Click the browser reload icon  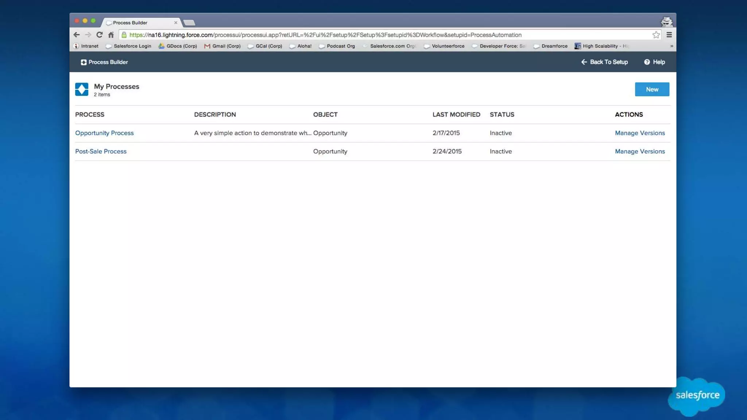(99, 35)
